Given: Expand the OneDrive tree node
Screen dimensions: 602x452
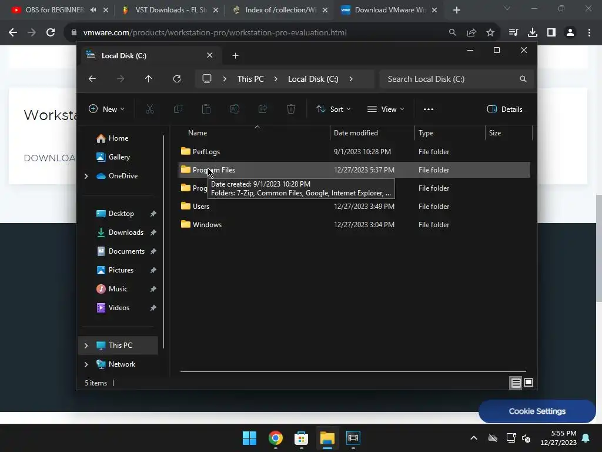Looking at the screenshot, I should click(x=86, y=176).
